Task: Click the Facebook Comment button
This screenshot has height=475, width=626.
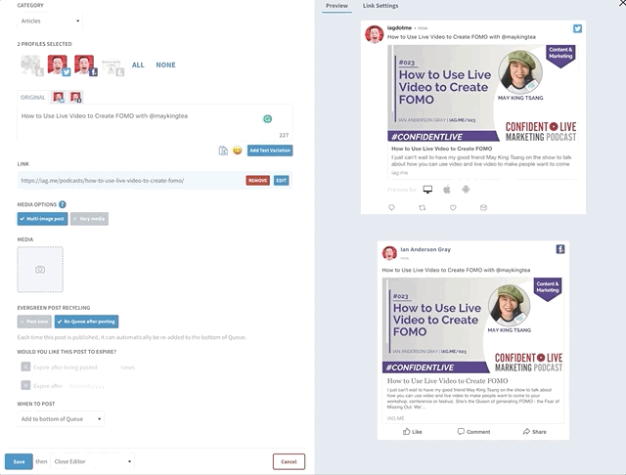Action: (x=473, y=432)
